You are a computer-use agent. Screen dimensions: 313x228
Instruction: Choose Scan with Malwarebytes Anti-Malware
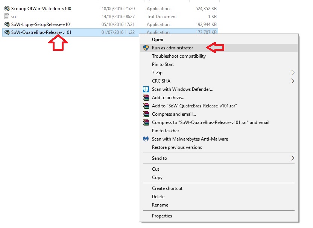[219, 139]
